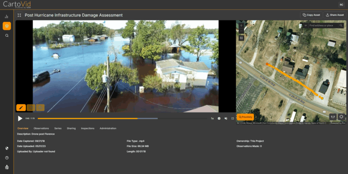The image size is (348, 174).
Task: Open the help question mark icon
Action: pos(7,158)
